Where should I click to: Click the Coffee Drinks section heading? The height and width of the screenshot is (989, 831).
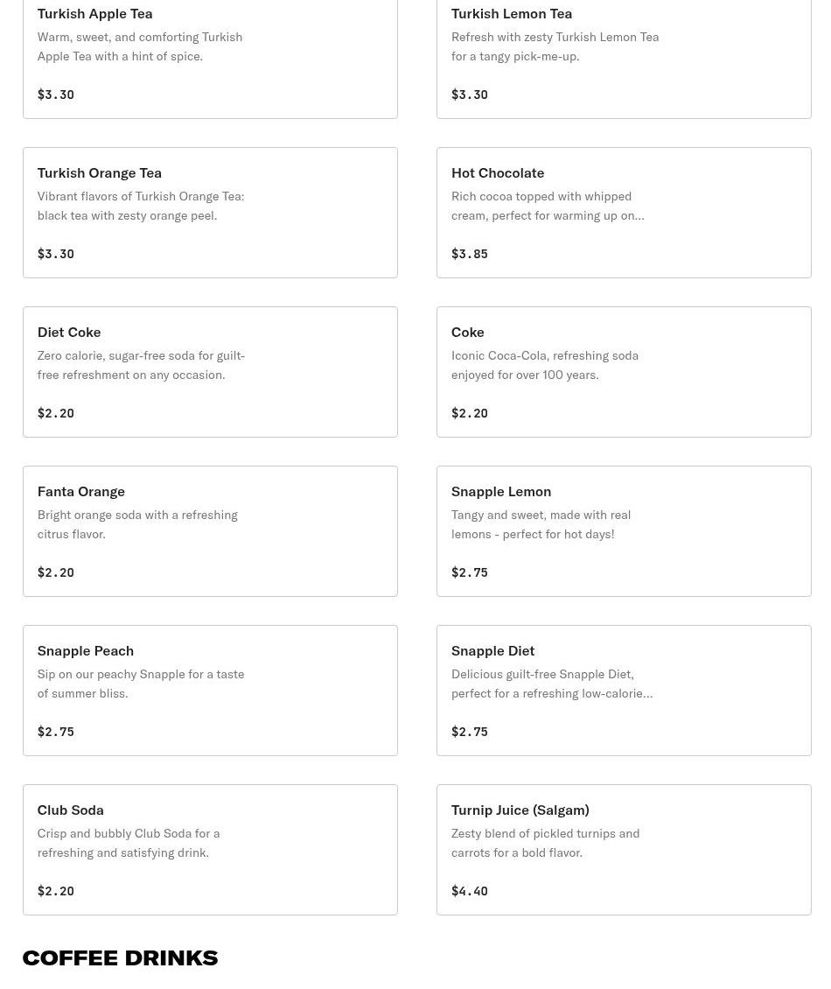pyautogui.click(x=120, y=957)
